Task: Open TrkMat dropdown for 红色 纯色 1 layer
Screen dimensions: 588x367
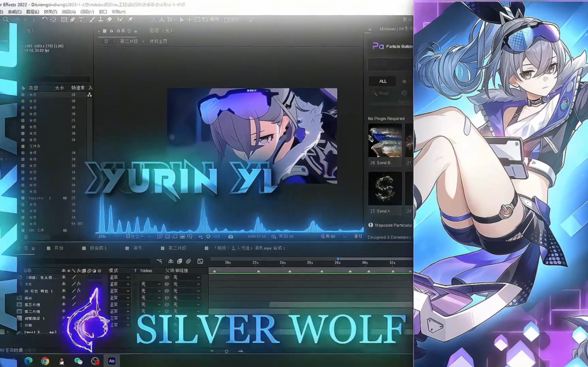Action: (x=151, y=291)
